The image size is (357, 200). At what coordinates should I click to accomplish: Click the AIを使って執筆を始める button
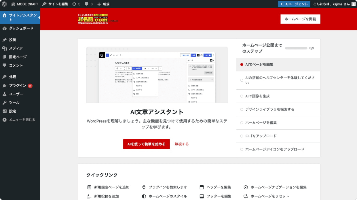click(147, 144)
